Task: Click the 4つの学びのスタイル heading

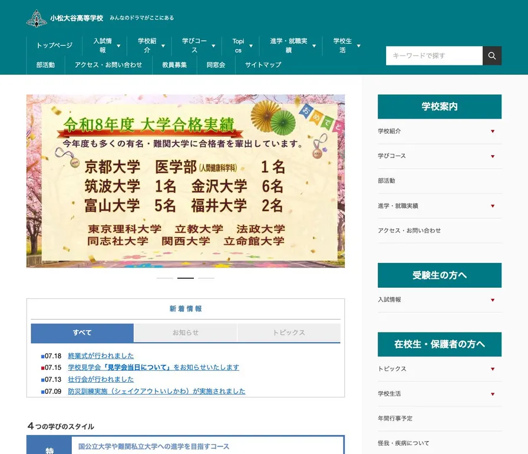Action: point(61,426)
